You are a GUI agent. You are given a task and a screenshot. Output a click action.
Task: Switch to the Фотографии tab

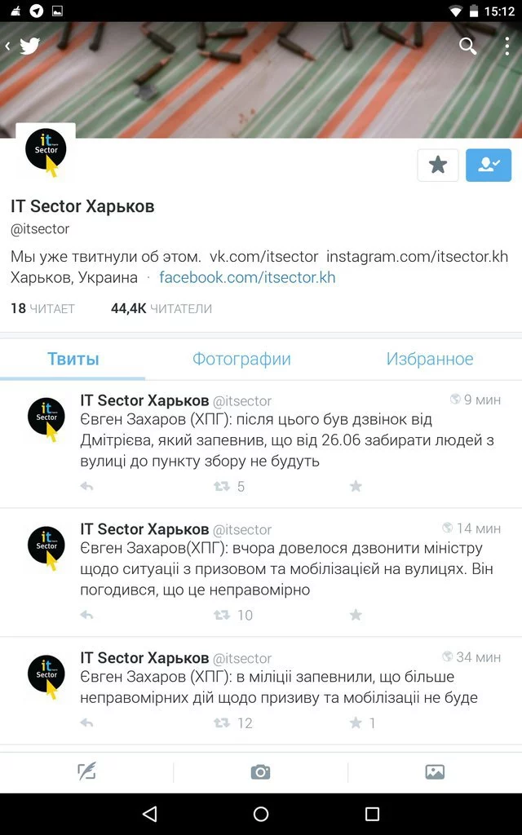241,359
